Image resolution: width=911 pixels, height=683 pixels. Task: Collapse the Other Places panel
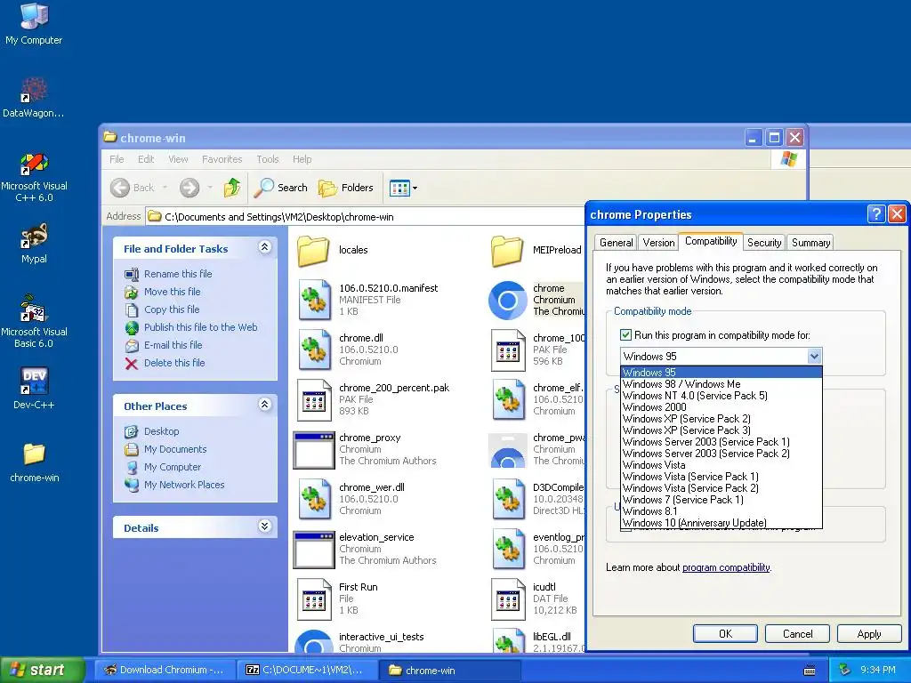(x=264, y=405)
